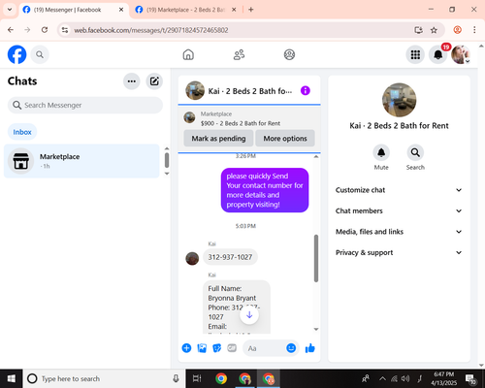Open more actions plus icon in composer
Image resolution: width=485 pixels, height=388 pixels.
click(x=186, y=348)
